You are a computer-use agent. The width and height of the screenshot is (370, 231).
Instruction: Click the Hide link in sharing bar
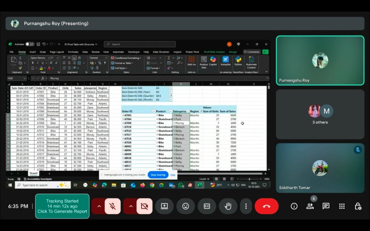point(173,175)
